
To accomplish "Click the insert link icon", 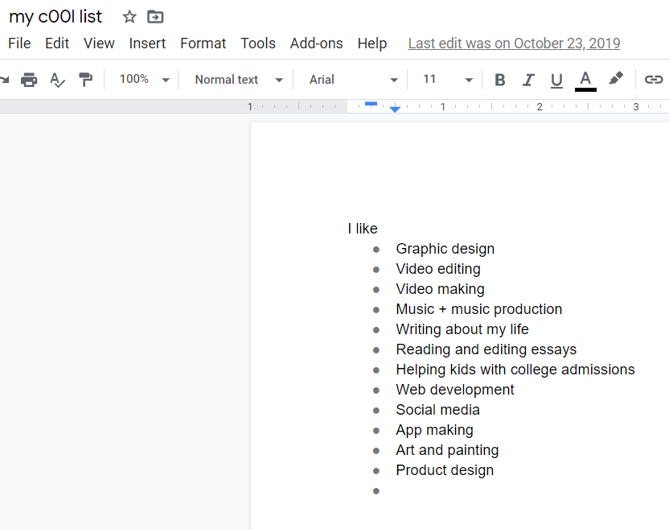I will [x=654, y=80].
